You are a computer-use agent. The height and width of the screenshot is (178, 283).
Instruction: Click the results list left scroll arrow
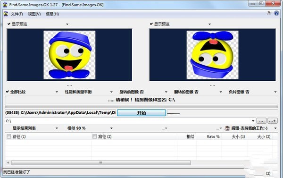(x=8, y=163)
